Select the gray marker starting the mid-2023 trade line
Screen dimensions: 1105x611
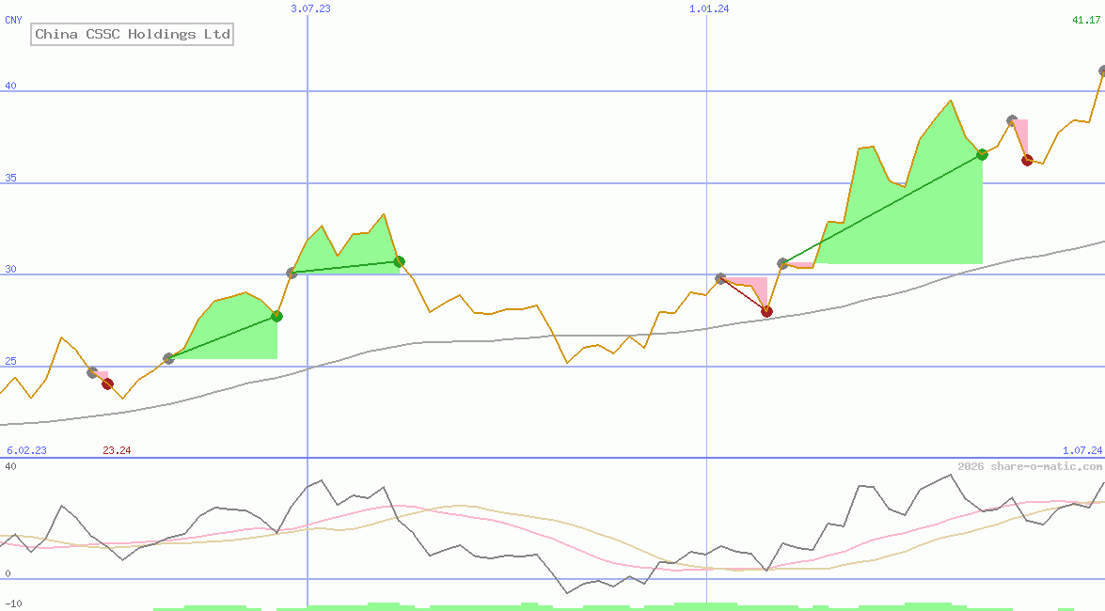click(x=292, y=274)
